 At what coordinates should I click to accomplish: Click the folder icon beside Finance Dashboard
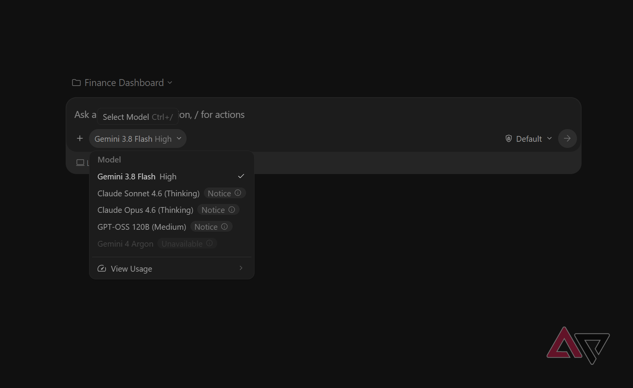coord(76,83)
